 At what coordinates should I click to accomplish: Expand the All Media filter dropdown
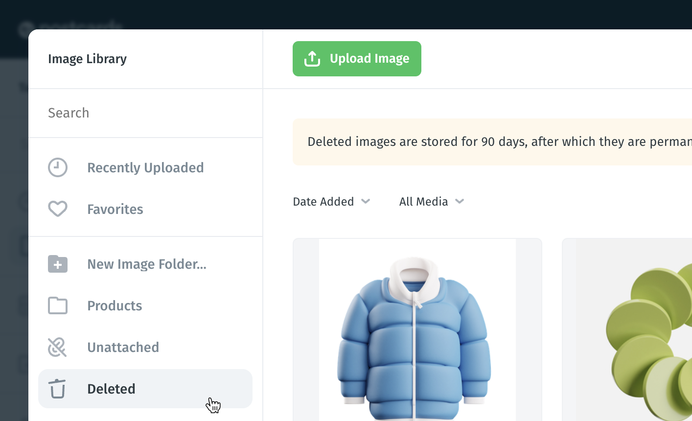432,202
